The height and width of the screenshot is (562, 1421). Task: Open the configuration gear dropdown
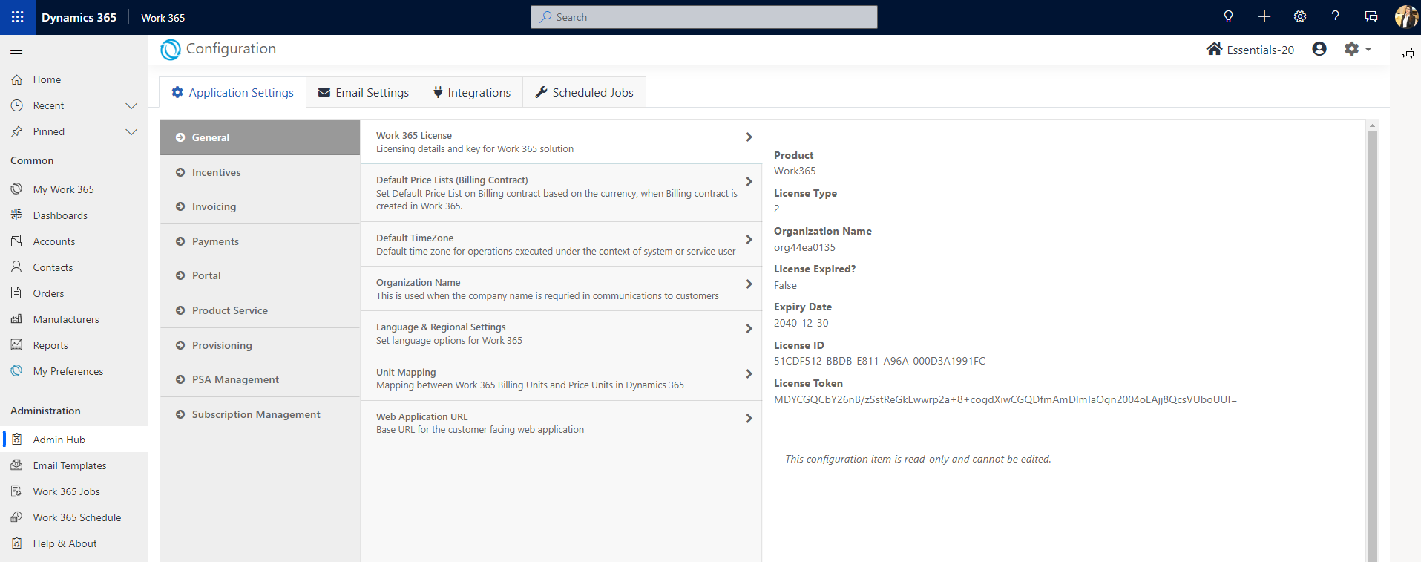1357,49
